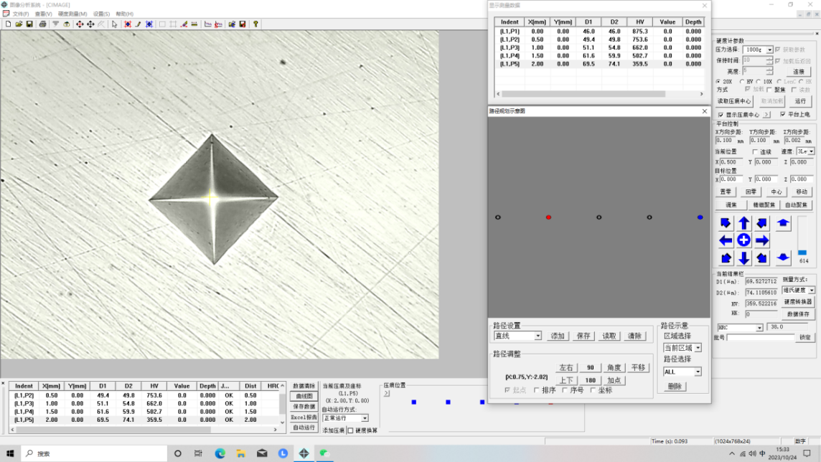Select the 20X objective radio button
The image size is (821, 462).
718,81
